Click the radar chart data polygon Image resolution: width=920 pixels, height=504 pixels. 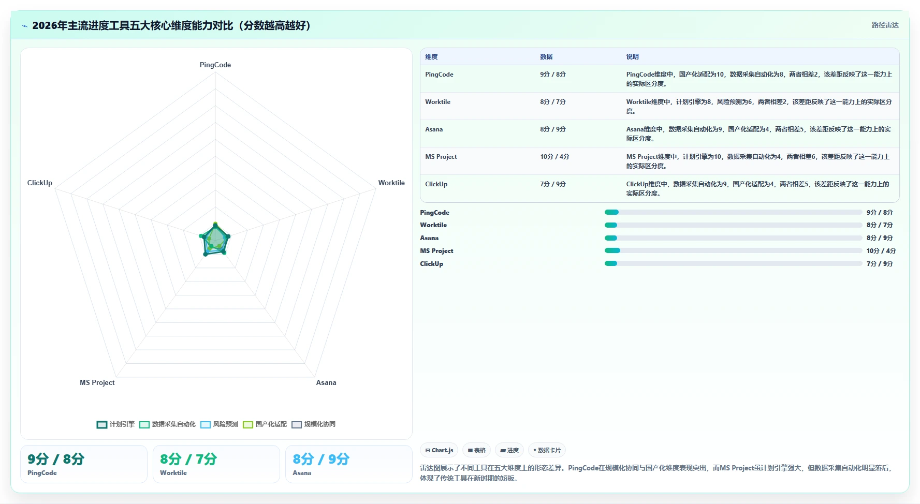tap(215, 240)
